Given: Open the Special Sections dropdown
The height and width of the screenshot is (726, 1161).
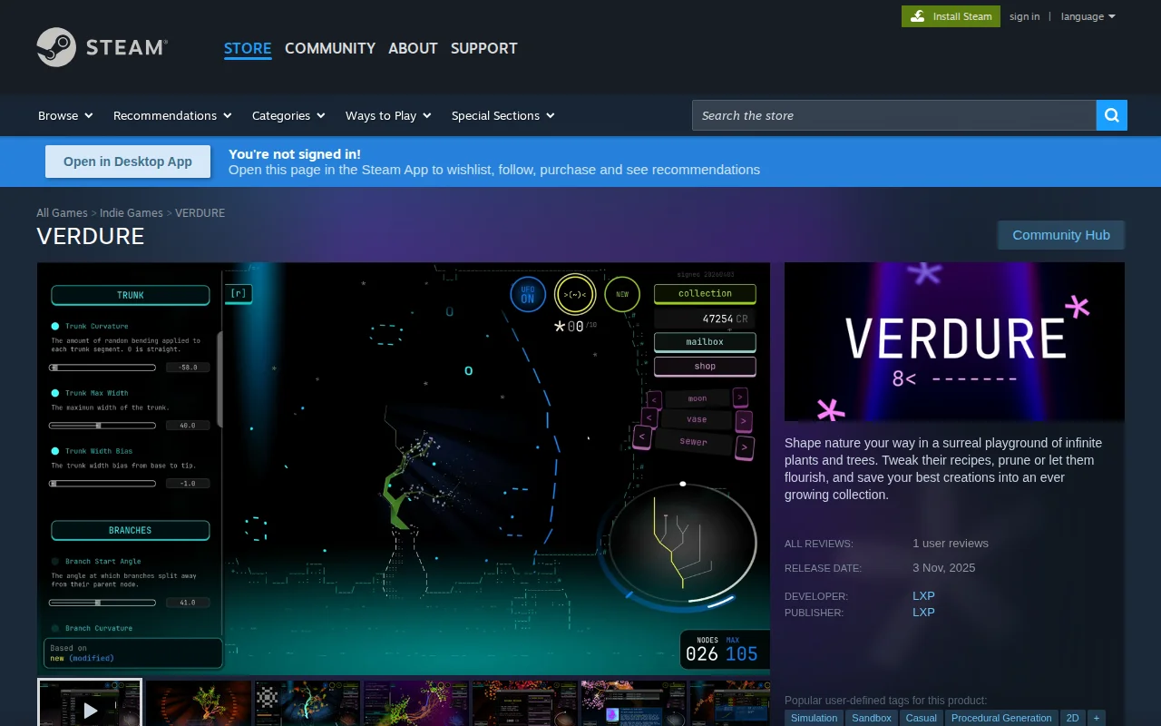Looking at the screenshot, I should 503,115.
